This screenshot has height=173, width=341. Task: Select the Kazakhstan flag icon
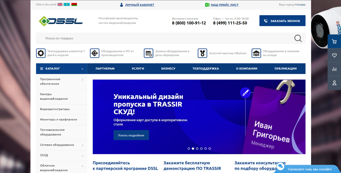[67, 5]
